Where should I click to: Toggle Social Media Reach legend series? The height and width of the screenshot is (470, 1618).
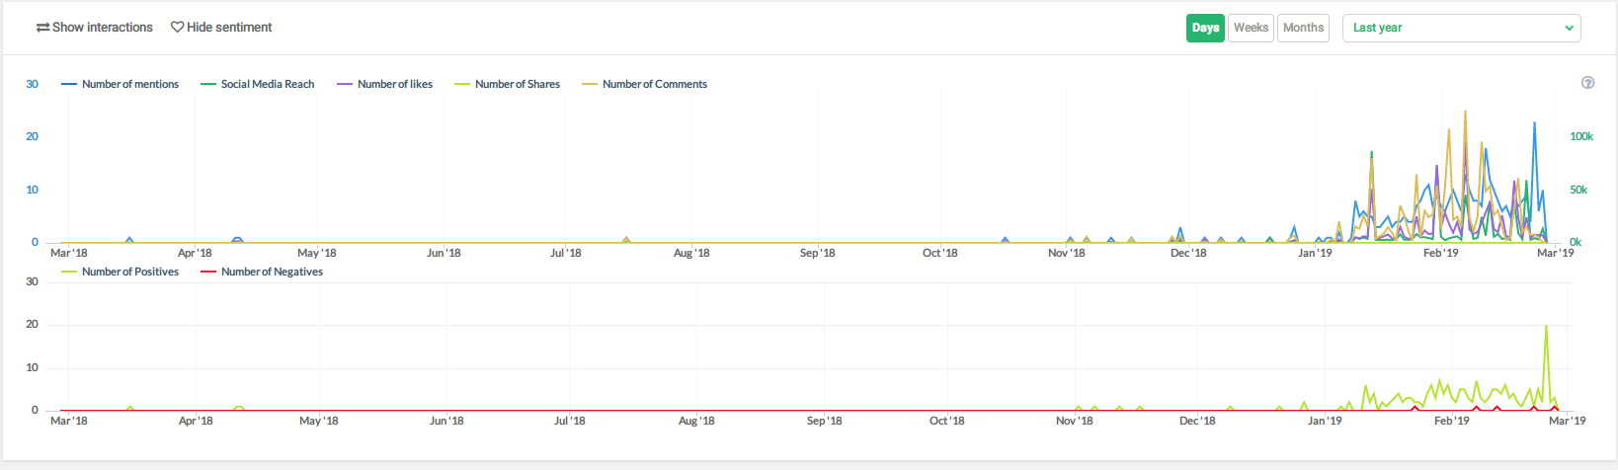point(258,84)
